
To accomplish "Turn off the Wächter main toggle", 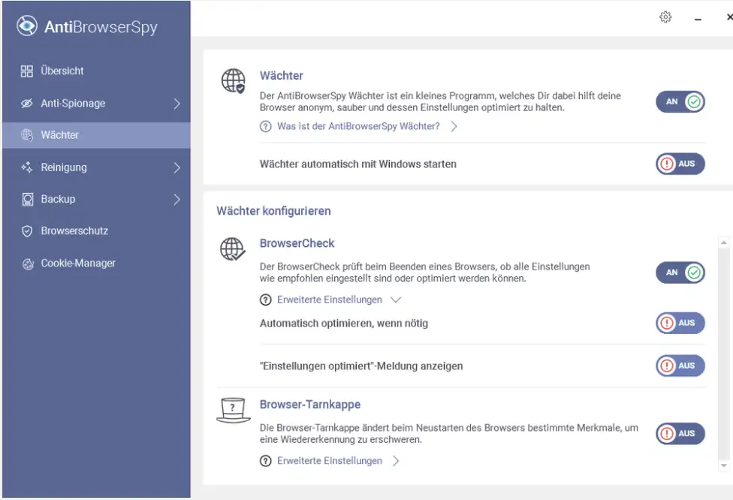I will (x=680, y=102).
